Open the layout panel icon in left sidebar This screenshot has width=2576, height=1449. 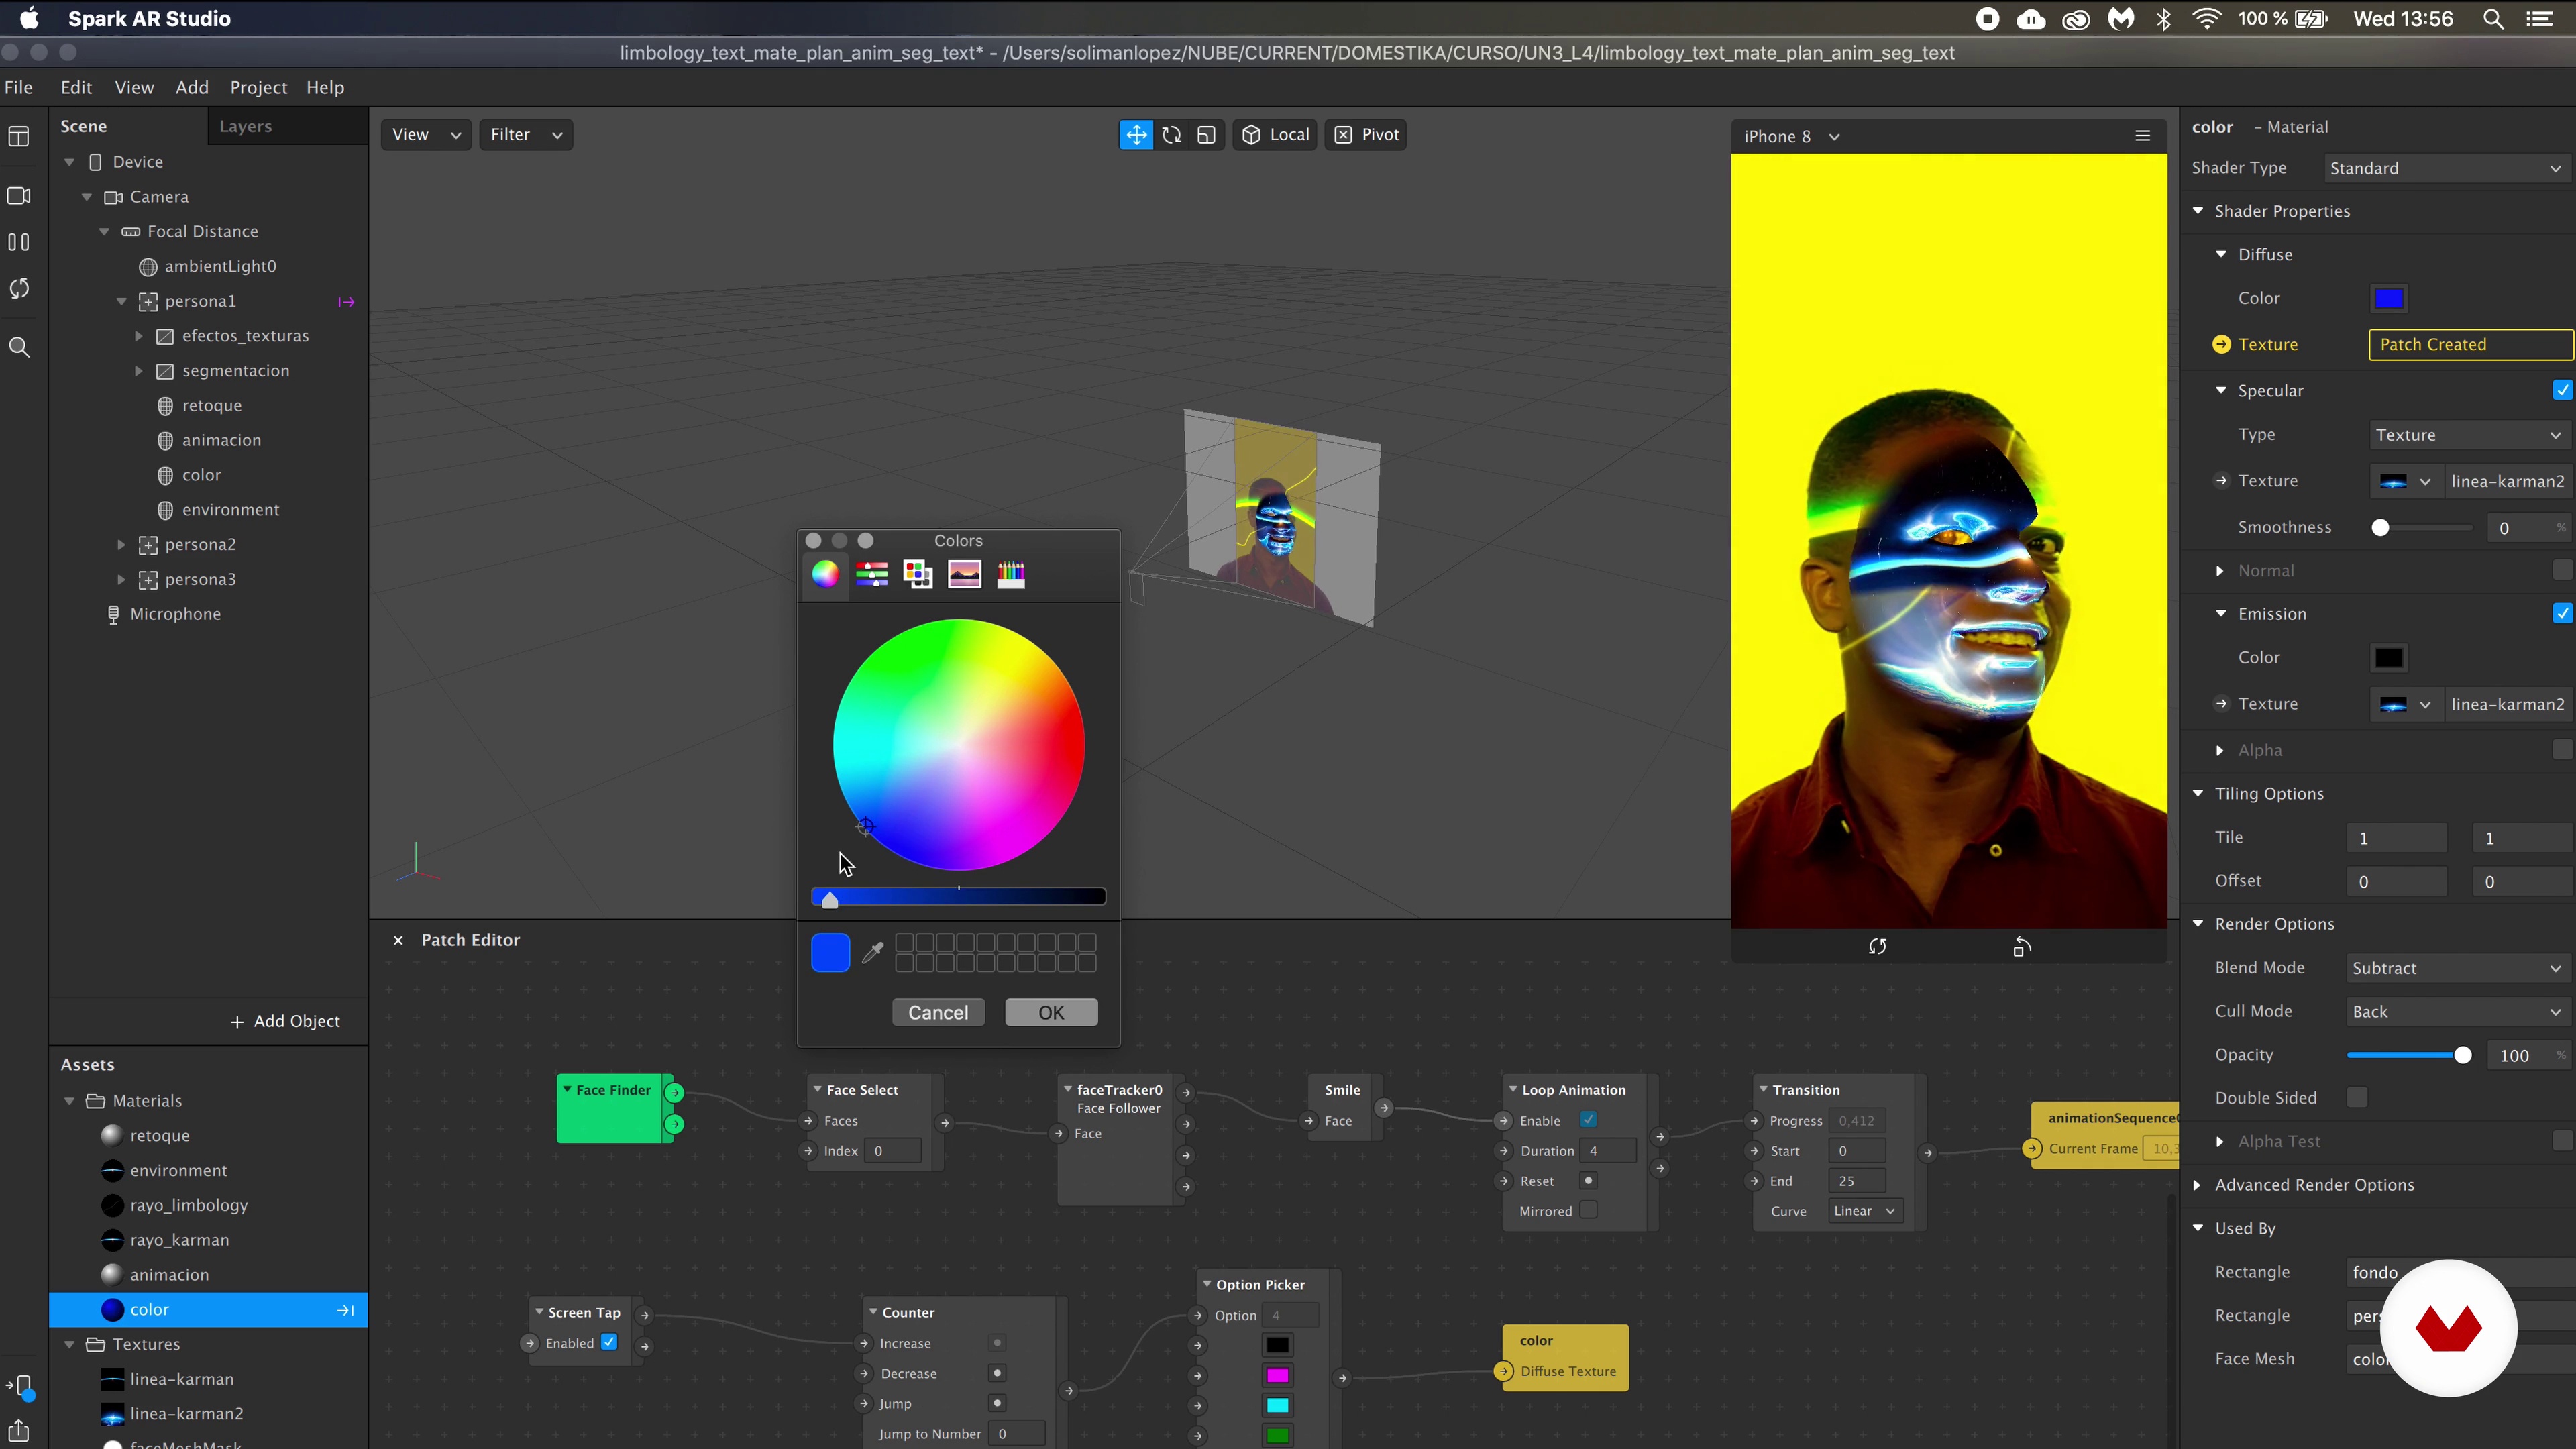(x=19, y=137)
